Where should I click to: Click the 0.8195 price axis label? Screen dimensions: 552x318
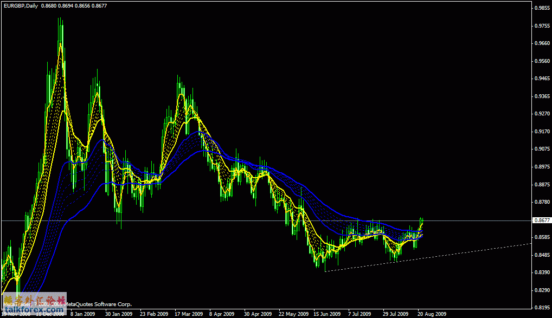pyautogui.click(x=542, y=308)
